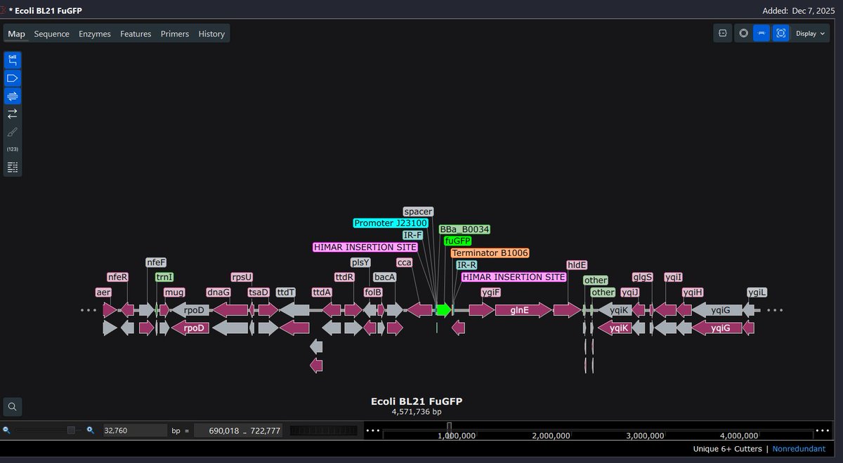Viewport: 843px width, 463px height.
Task: Select the green fuGFP feature arrow
Action: (x=443, y=310)
